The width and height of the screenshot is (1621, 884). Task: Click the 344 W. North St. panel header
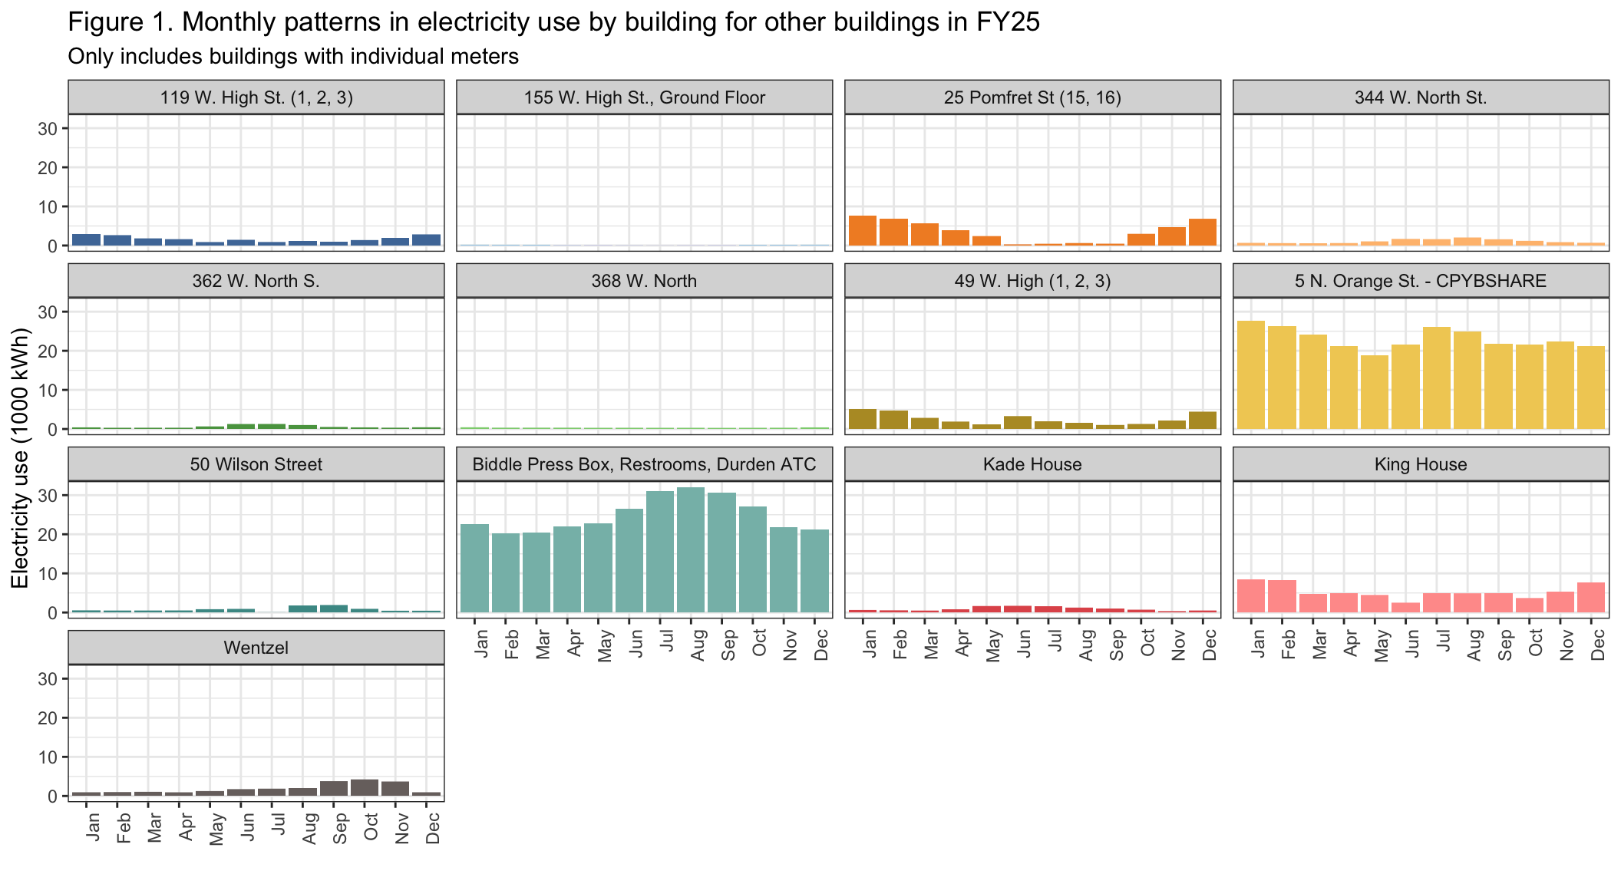pyautogui.click(x=1420, y=97)
